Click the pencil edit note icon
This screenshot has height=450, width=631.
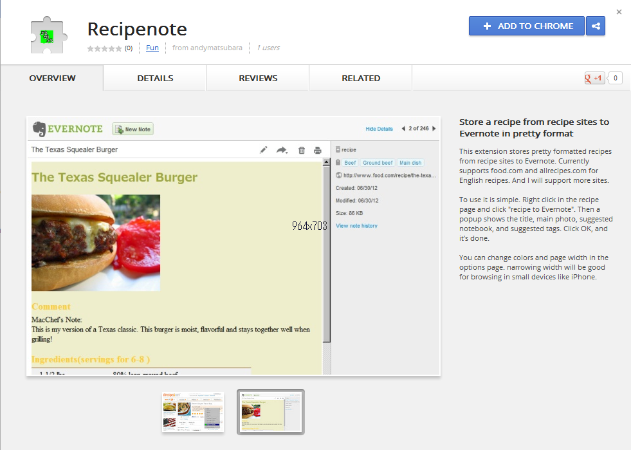[x=264, y=150]
